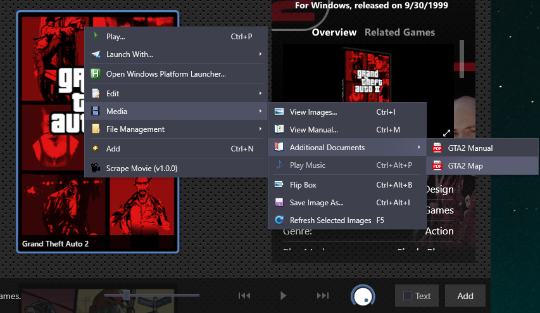Click the Launch With paper plane icon
Image resolution: width=540 pixels, height=313 pixels.
96,54
